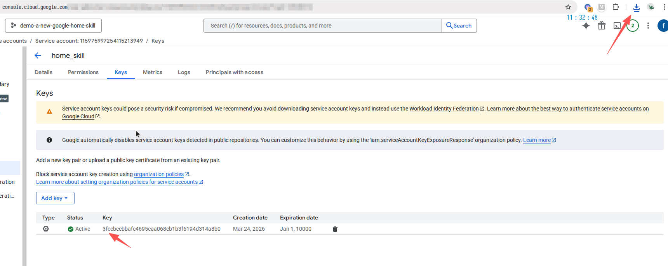Click the Keys section heading
Viewport: 668px width, 266px height.
pos(45,93)
